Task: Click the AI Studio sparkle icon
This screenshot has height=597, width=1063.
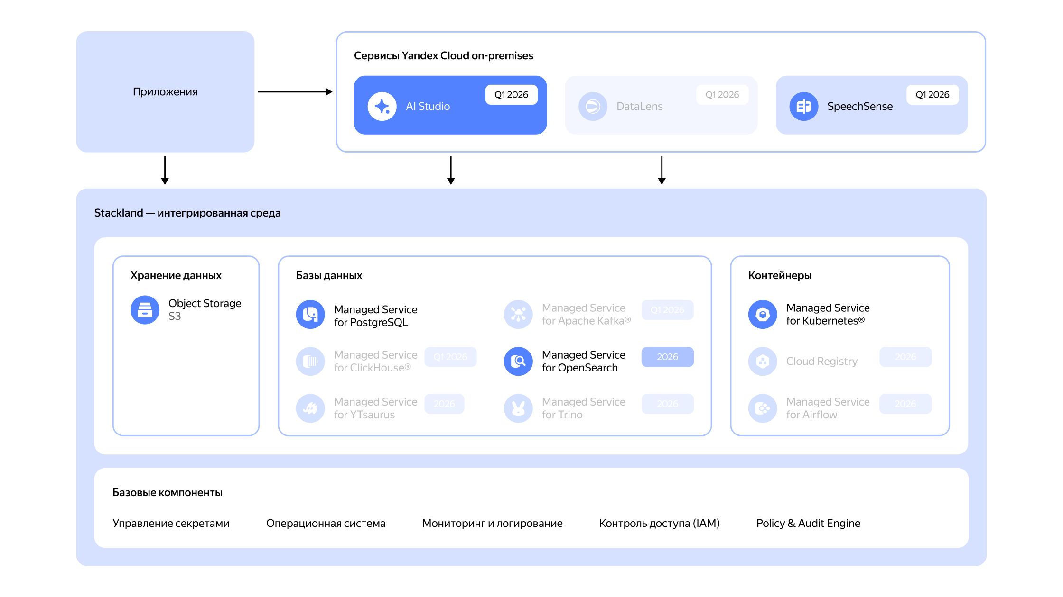Action: pos(382,107)
